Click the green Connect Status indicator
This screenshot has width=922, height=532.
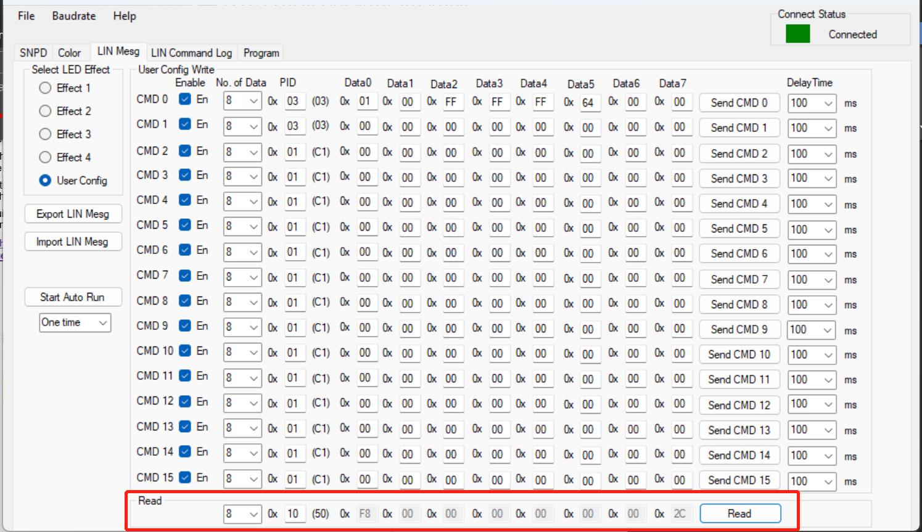click(x=797, y=34)
